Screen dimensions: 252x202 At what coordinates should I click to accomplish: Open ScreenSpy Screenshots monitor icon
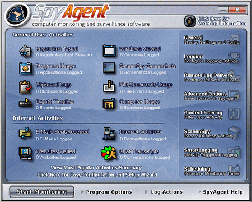tap(109, 68)
